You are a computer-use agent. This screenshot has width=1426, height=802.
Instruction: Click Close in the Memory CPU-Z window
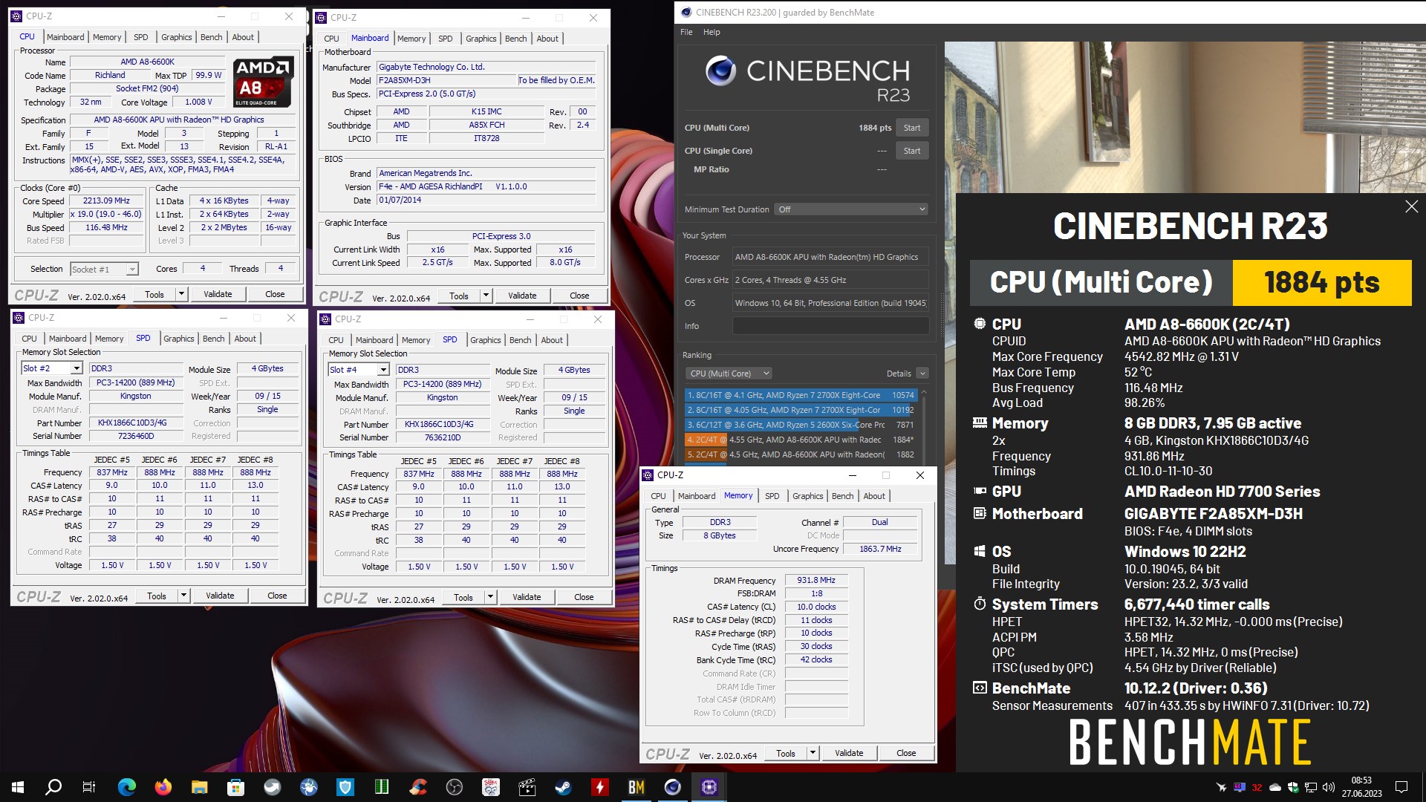(906, 753)
